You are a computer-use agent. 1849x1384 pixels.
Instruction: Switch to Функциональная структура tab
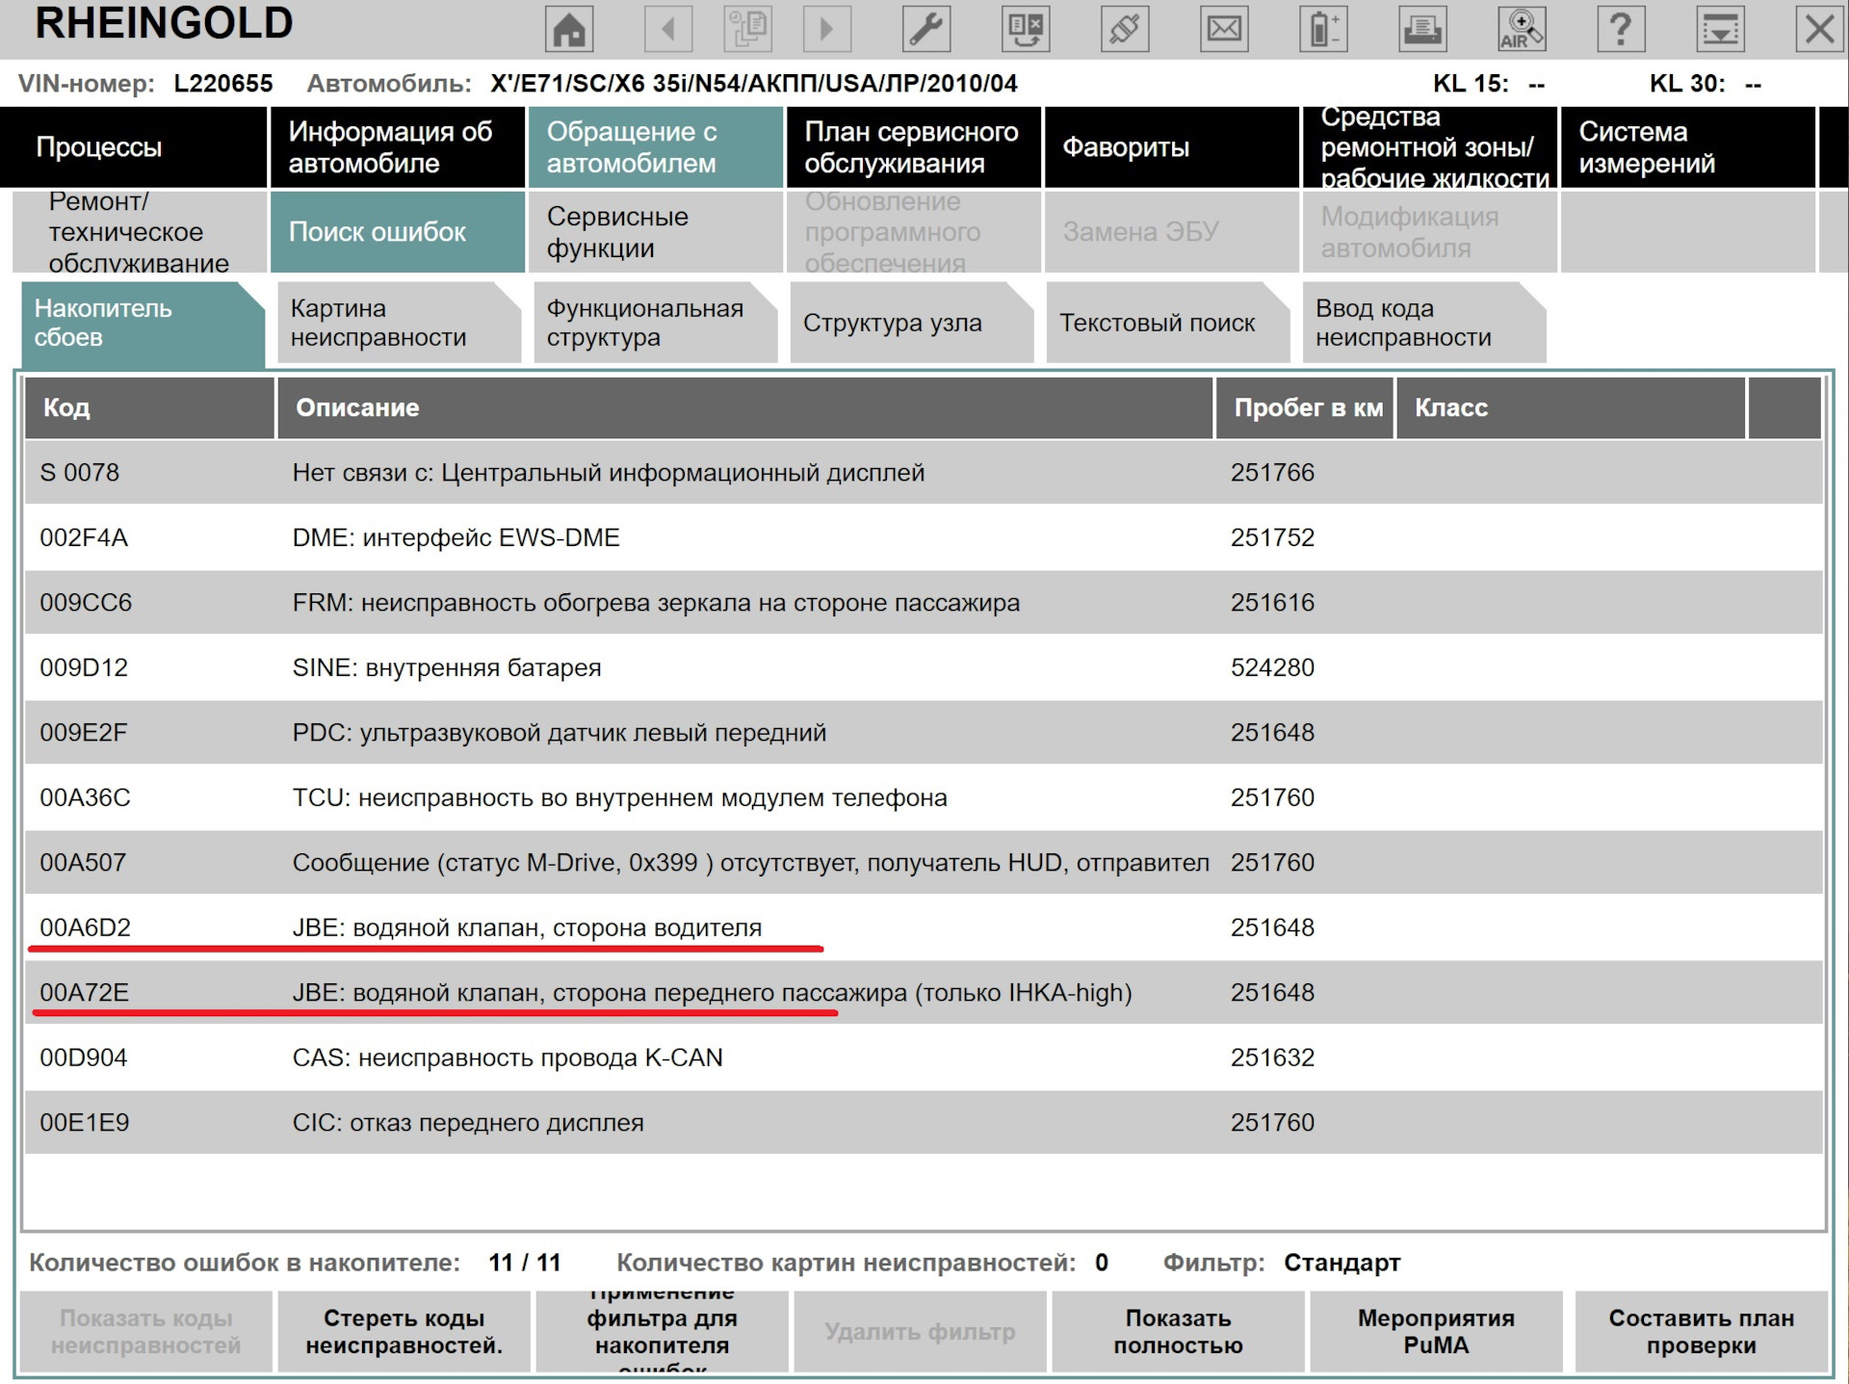click(x=655, y=323)
